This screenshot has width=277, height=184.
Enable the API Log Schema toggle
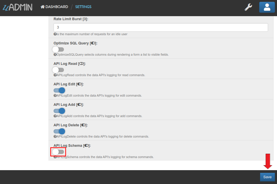[x=58, y=152]
